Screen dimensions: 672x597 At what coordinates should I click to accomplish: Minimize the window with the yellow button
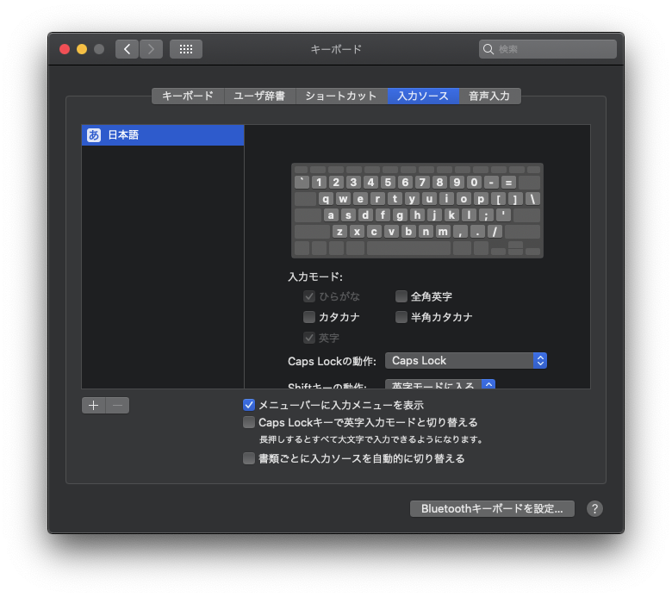pyautogui.click(x=82, y=49)
